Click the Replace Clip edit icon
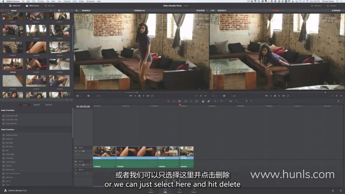 pyautogui.click(x=197, y=101)
